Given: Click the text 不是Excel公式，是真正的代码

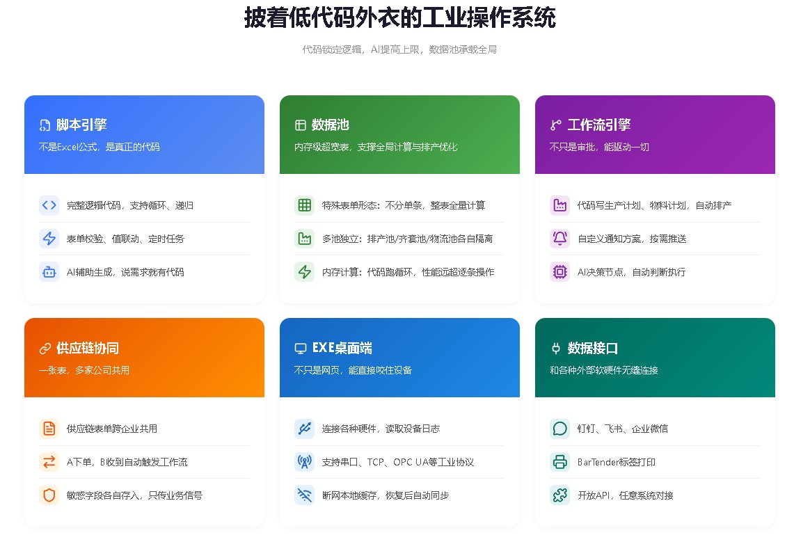Looking at the screenshot, I should 100,148.
